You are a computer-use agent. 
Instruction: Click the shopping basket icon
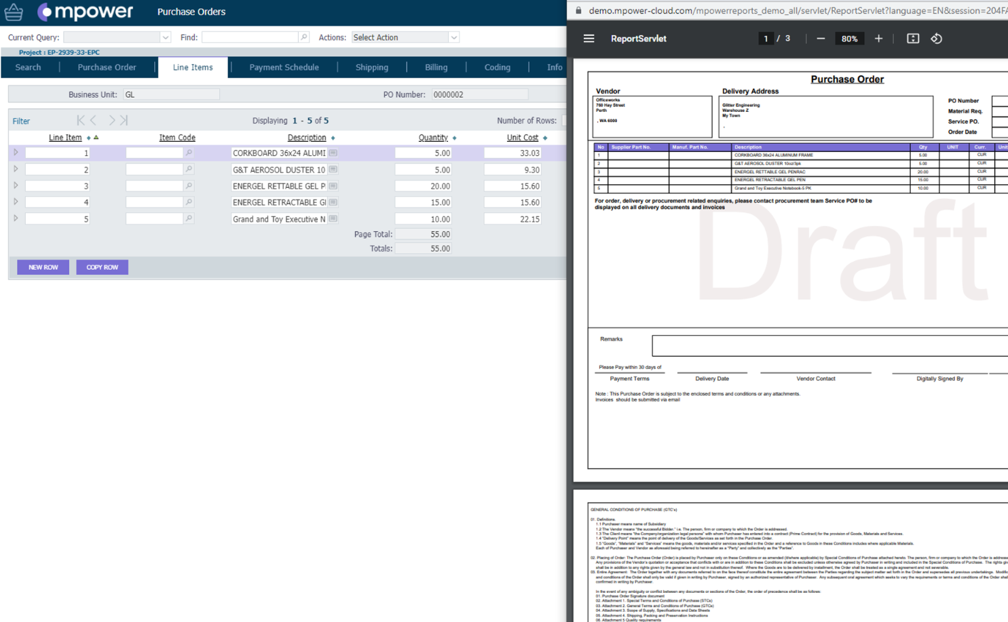coord(14,12)
